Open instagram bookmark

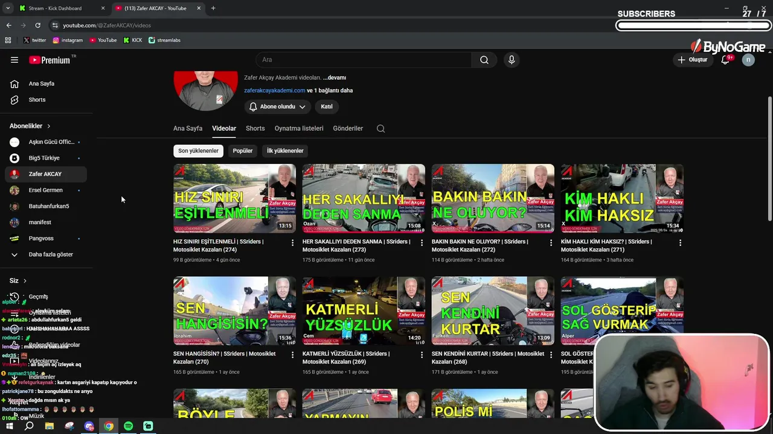(68, 40)
